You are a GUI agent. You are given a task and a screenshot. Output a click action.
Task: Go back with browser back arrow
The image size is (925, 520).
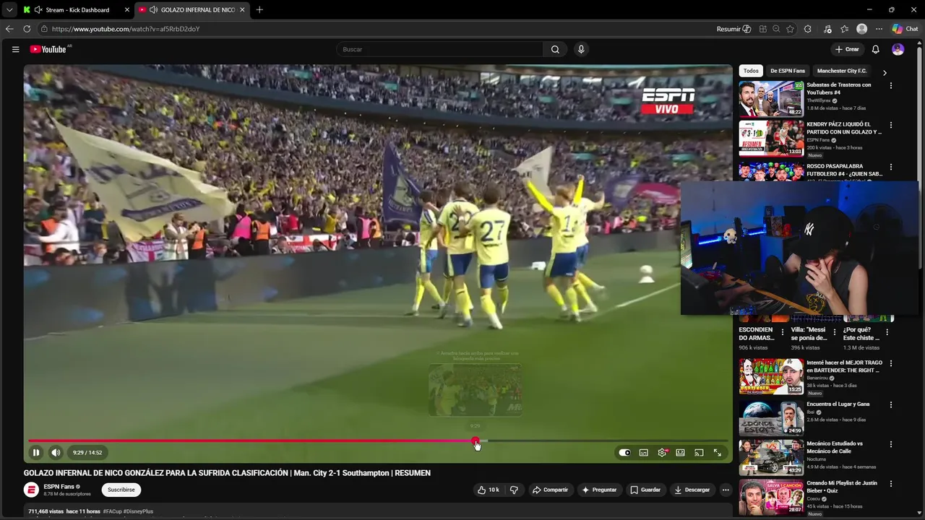coord(9,29)
